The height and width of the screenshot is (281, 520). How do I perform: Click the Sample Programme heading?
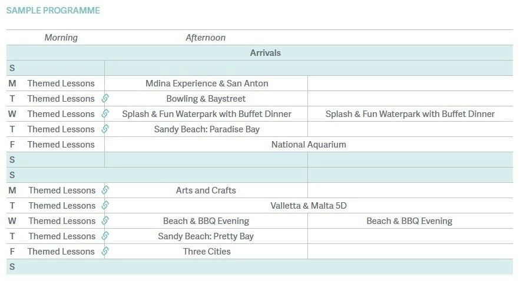[x=53, y=11]
